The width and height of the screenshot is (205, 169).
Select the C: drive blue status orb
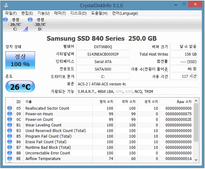pos(5,20)
